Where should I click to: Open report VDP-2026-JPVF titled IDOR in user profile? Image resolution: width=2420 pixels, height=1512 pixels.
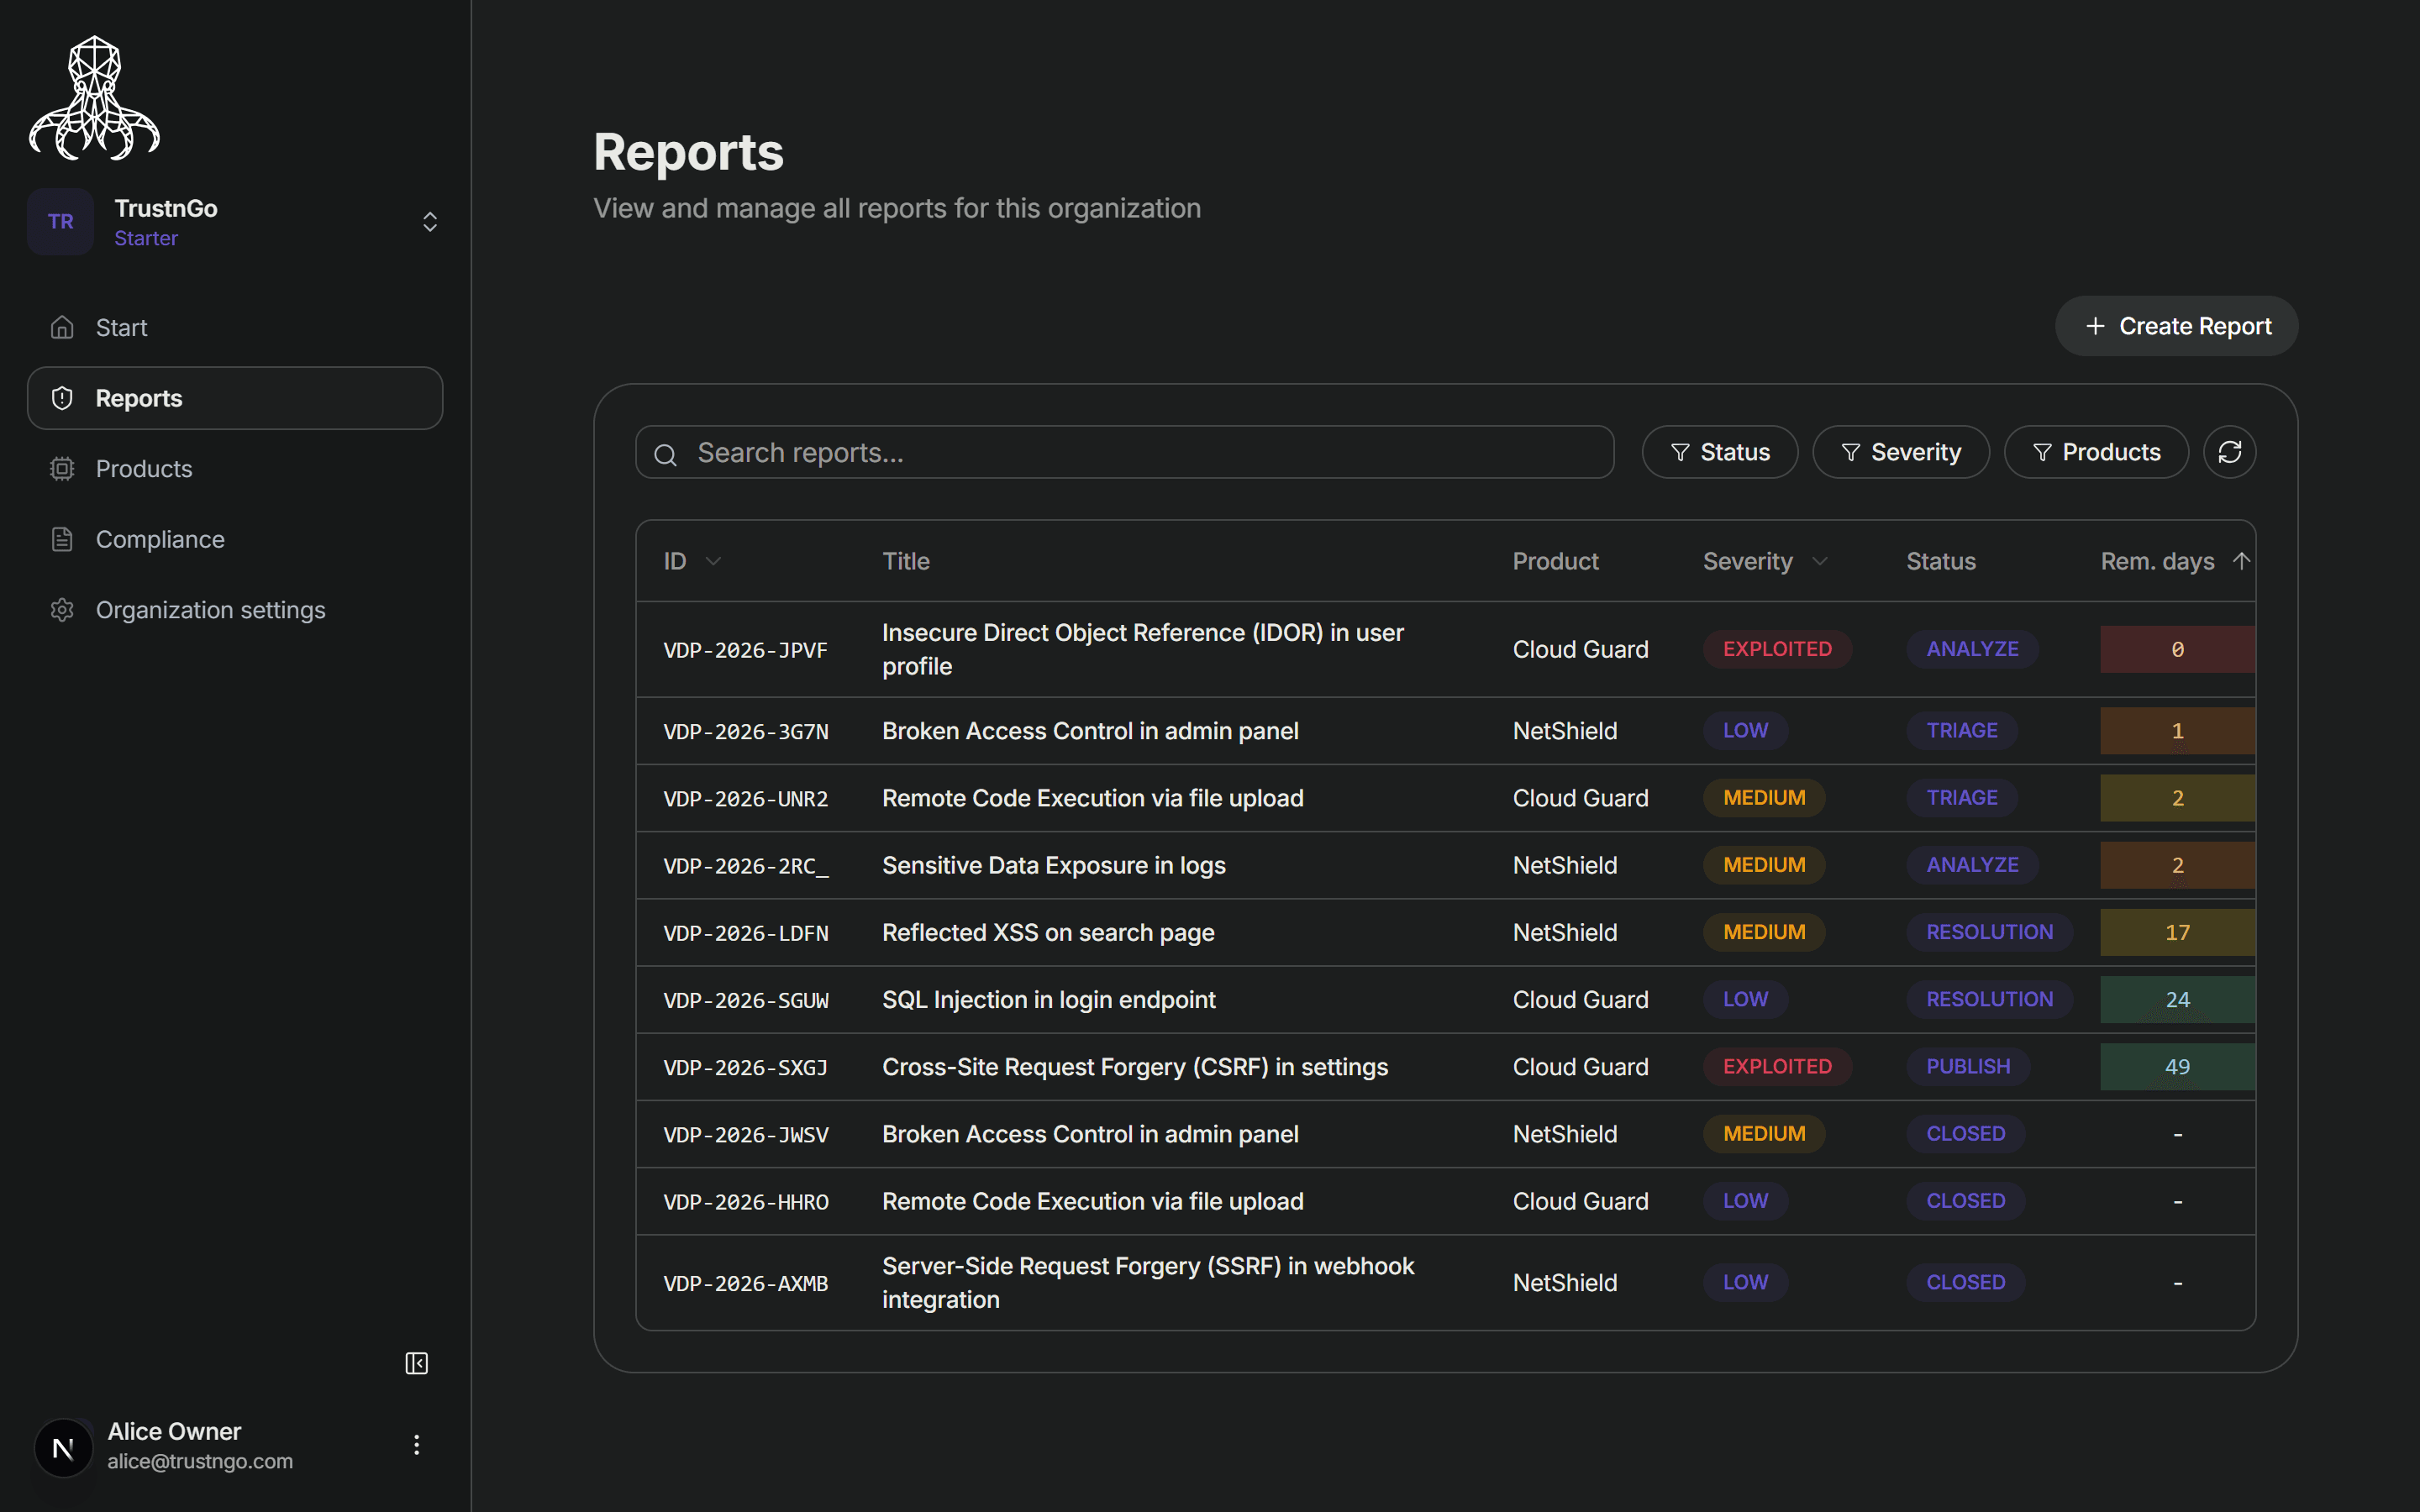1143,649
